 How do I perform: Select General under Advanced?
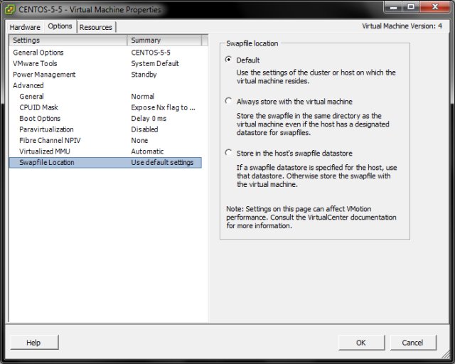(x=105, y=97)
